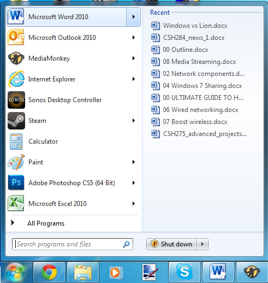The image size is (268, 283).
Task: Click the Paint label text
Action: click(x=36, y=162)
